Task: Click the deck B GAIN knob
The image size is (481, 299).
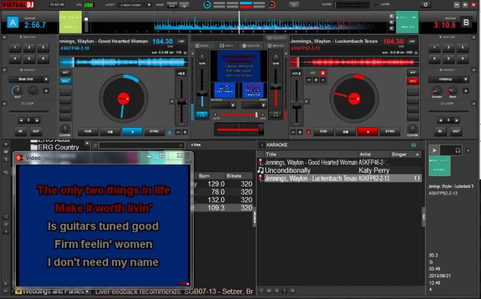Action: pos(276,57)
